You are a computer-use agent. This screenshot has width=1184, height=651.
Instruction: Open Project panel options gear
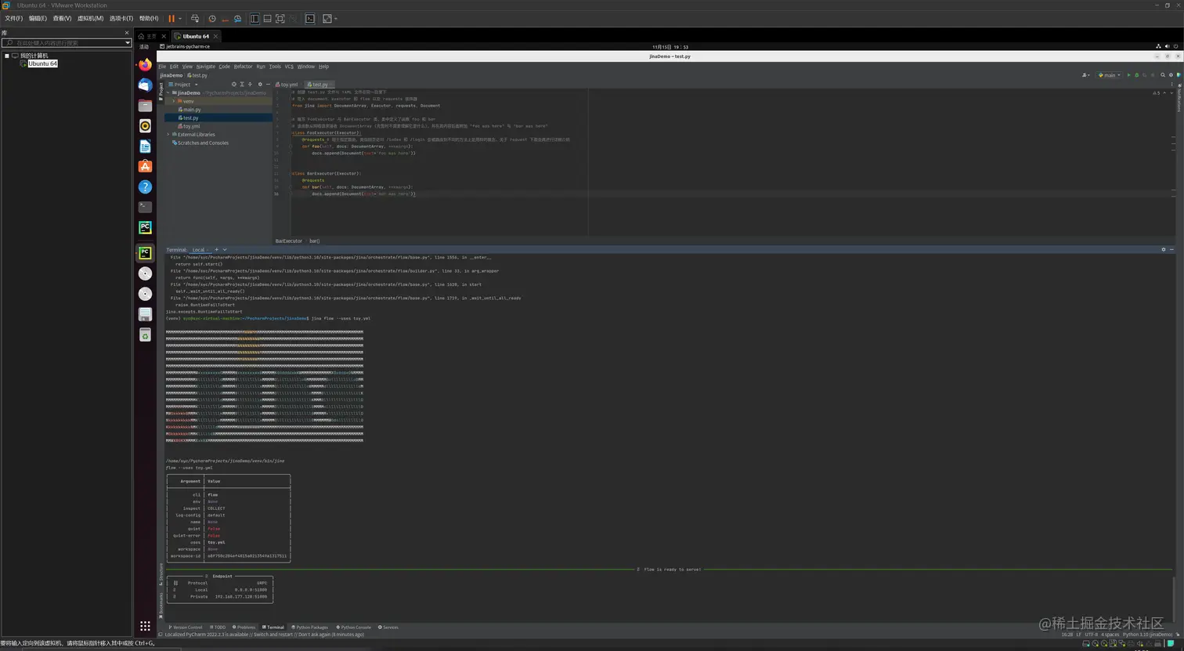259,85
